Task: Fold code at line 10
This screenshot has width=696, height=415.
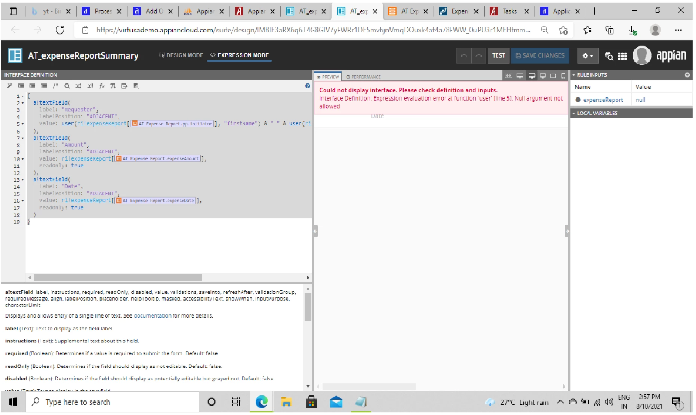Action: pos(23,159)
